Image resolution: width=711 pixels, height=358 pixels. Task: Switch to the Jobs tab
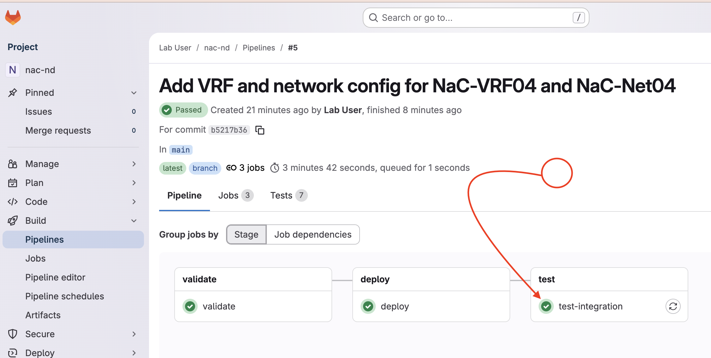click(x=236, y=195)
